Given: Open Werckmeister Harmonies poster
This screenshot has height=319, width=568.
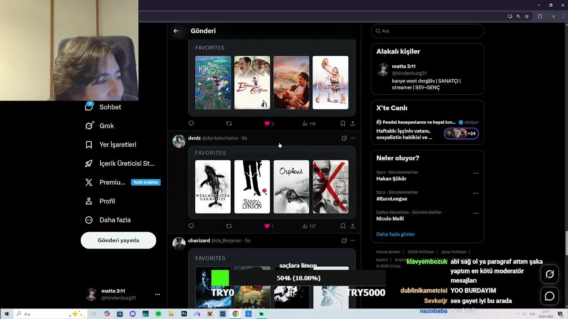Looking at the screenshot, I should pyautogui.click(x=213, y=187).
